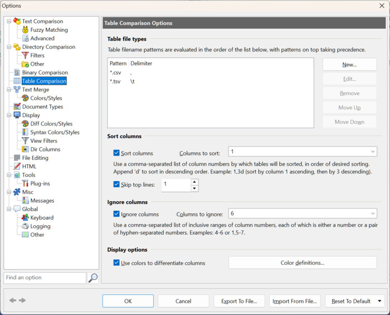The height and width of the screenshot is (315, 390).
Task: Collapse the Text Comparison tree node
Action: pyautogui.click(x=9, y=21)
